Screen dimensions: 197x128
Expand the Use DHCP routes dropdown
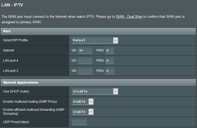click(x=95, y=91)
